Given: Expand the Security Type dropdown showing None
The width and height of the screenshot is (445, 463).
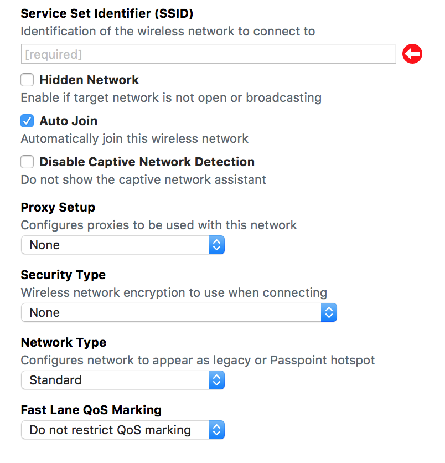Looking at the screenshot, I should tap(172, 312).
